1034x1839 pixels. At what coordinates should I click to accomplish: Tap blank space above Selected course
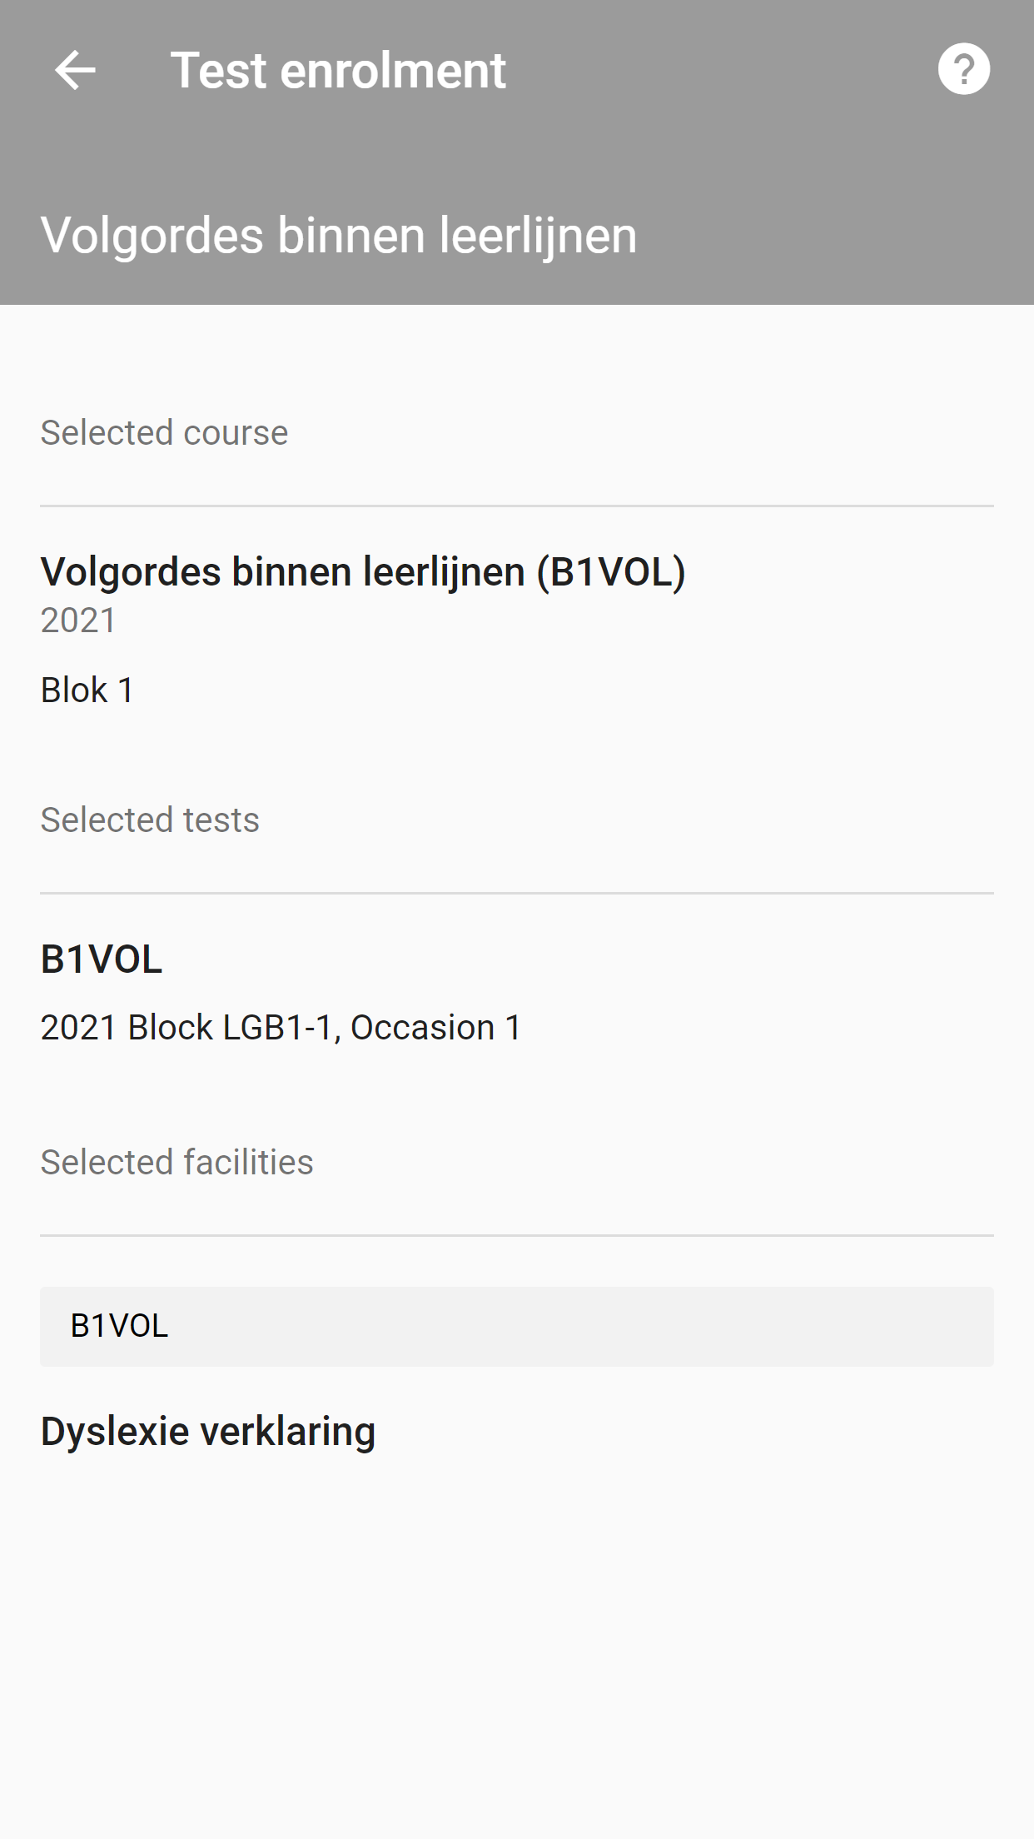(x=517, y=358)
